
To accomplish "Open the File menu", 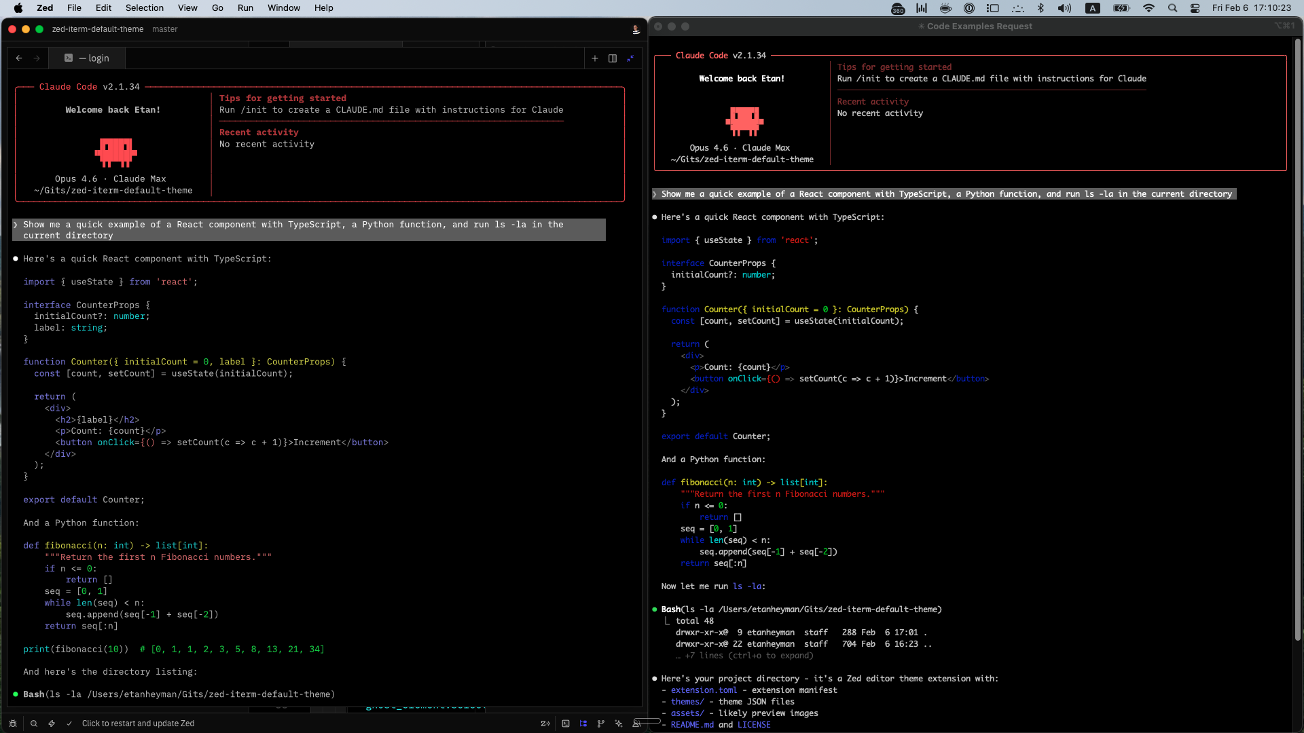I will [x=74, y=8].
